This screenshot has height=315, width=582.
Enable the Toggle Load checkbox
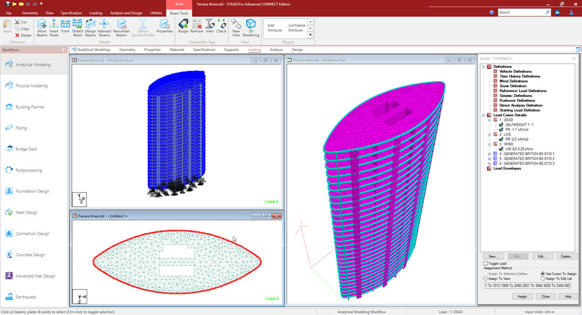tap(485, 264)
